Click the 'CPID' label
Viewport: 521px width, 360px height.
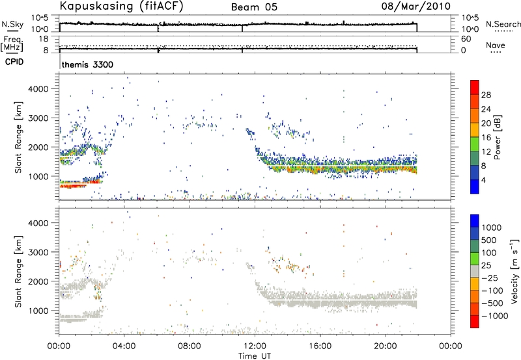tap(14, 62)
